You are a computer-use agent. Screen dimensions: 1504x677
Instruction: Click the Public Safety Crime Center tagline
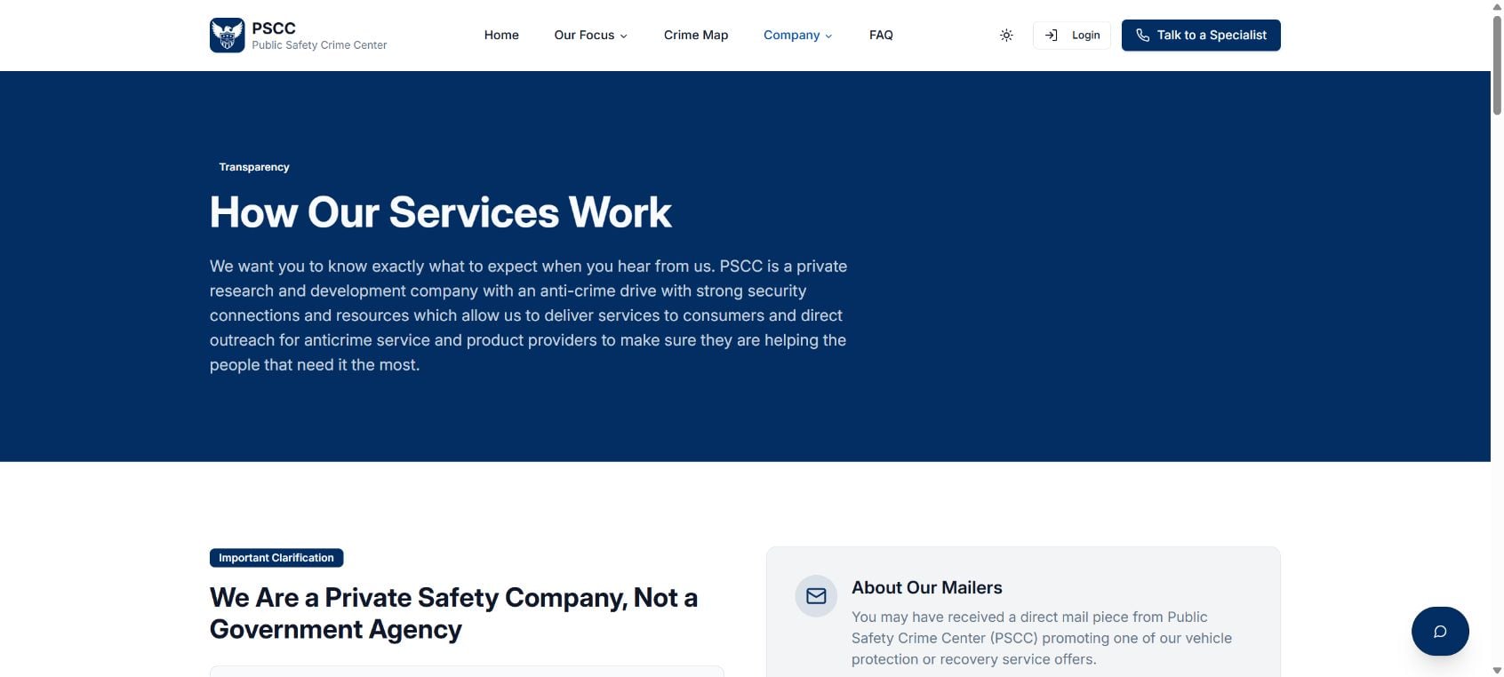click(319, 45)
